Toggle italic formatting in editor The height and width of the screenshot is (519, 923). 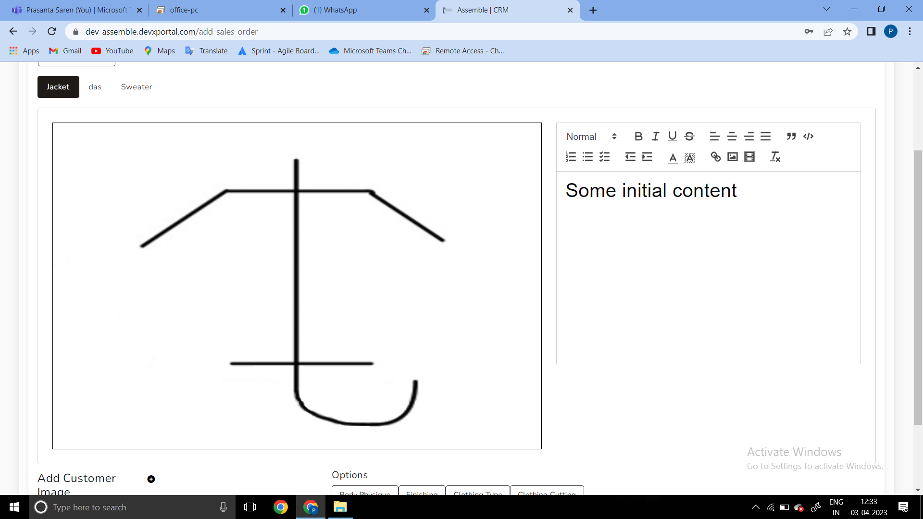click(x=655, y=136)
